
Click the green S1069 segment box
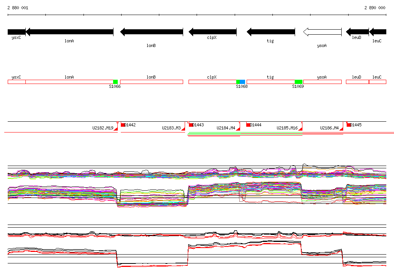click(299, 82)
